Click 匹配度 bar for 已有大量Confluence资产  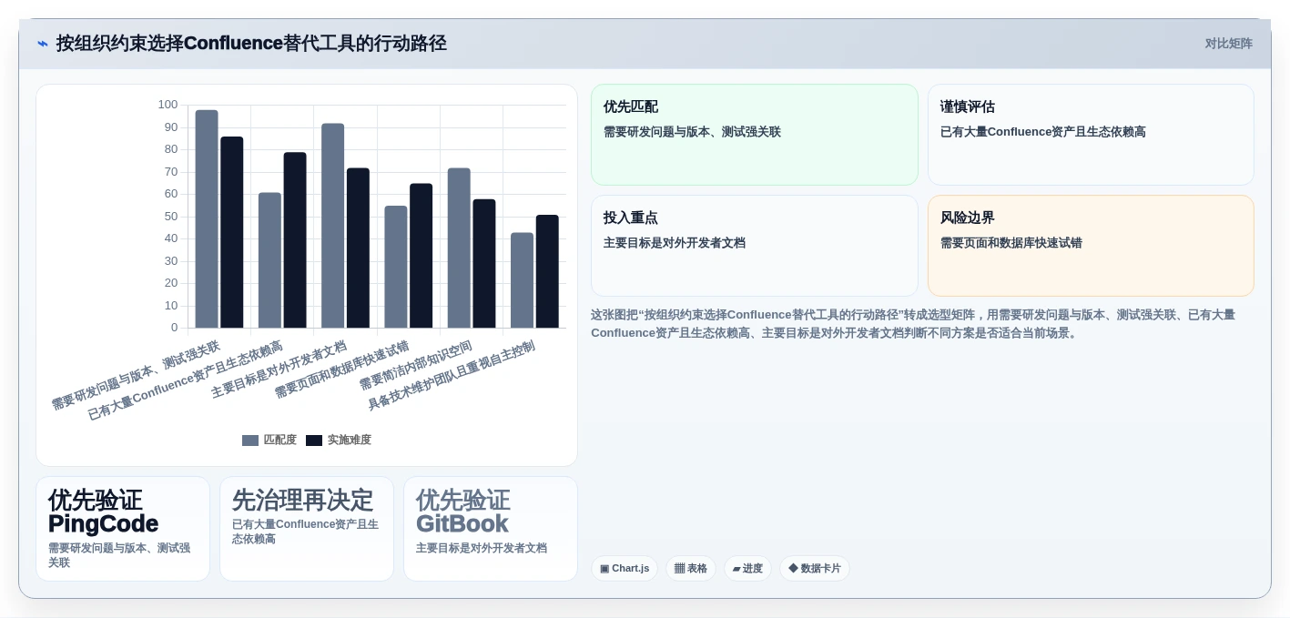pos(270,260)
